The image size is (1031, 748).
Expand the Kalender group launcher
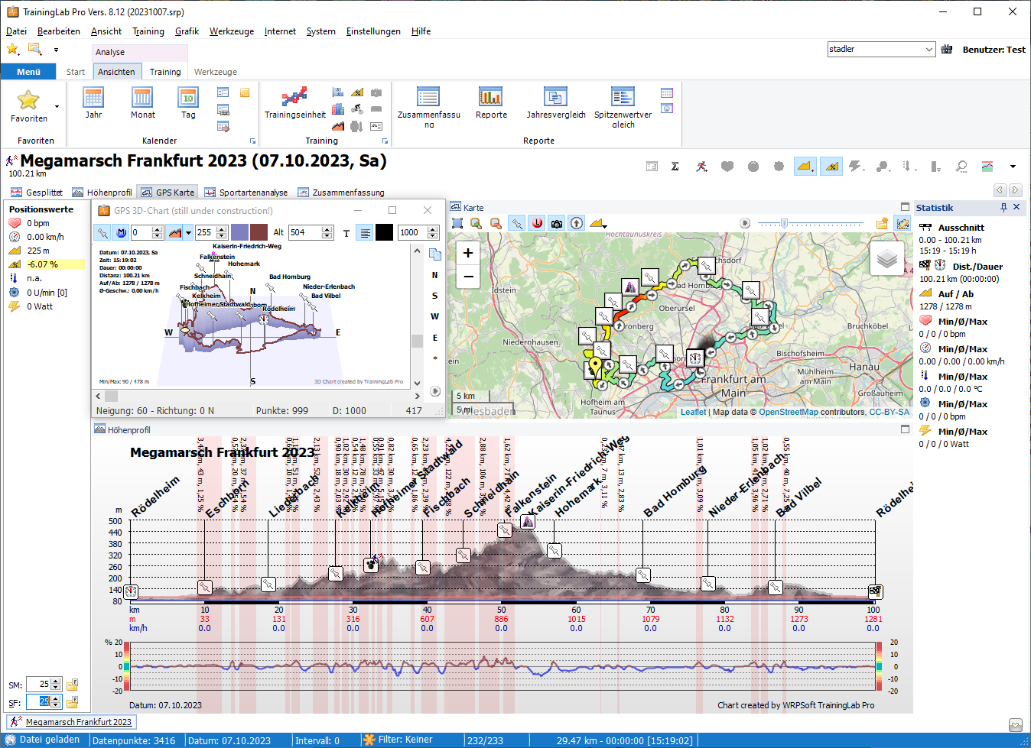pos(252,141)
